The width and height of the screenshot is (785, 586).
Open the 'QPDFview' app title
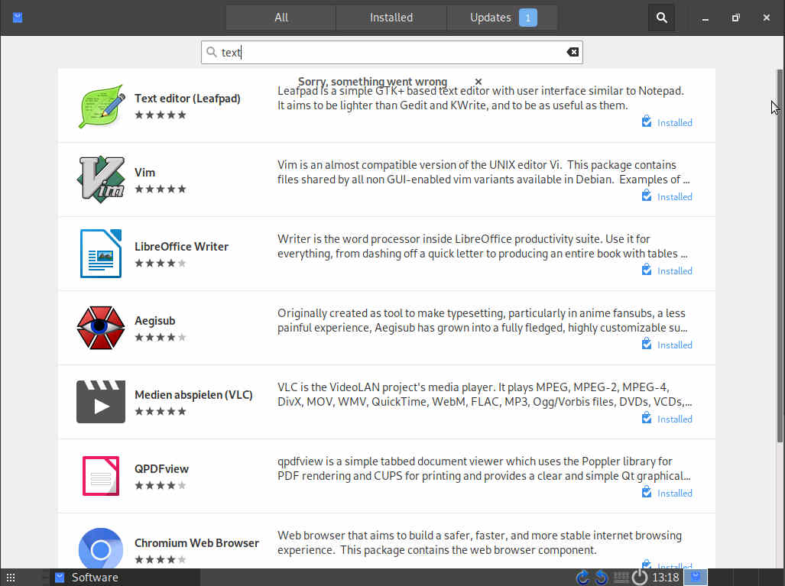point(161,469)
